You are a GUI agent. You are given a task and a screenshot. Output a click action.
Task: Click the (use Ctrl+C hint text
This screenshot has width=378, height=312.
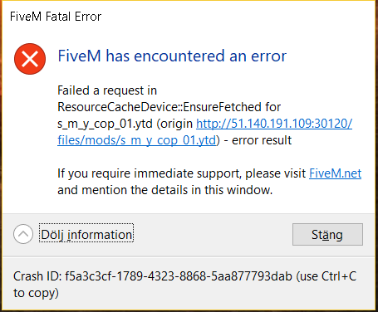pyautogui.click(x=326, y=276)
